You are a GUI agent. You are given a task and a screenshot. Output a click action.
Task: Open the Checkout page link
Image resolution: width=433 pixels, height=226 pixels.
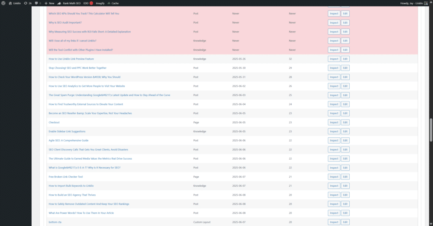(x=54, y=122)
